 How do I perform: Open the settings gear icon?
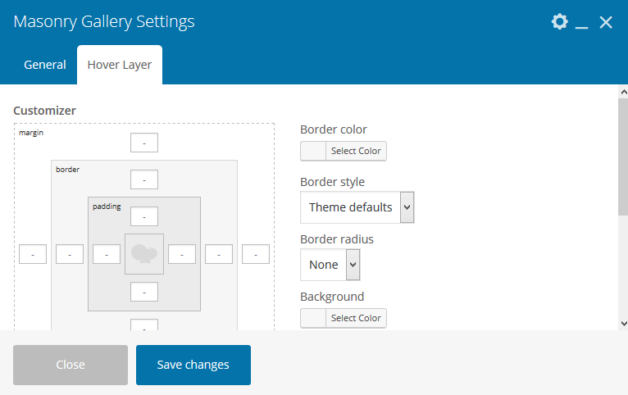(x=559, y=22)
